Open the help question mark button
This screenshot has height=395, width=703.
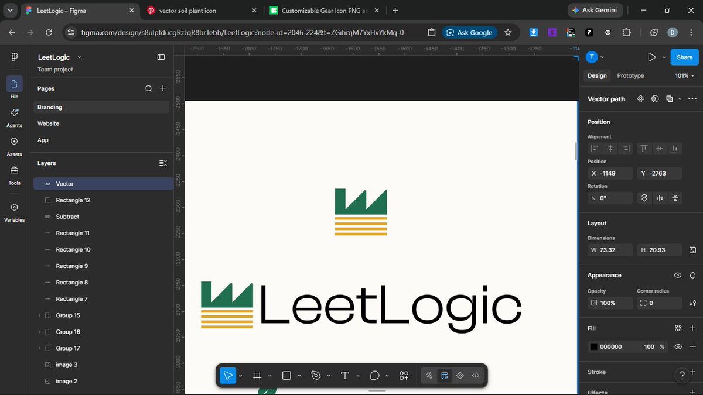682,375
